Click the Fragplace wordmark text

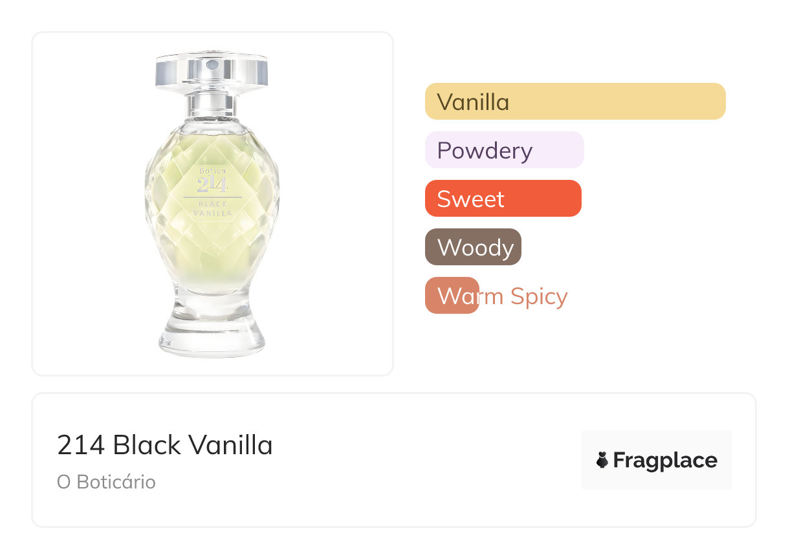pyautogui.click(x=664, y=460)
